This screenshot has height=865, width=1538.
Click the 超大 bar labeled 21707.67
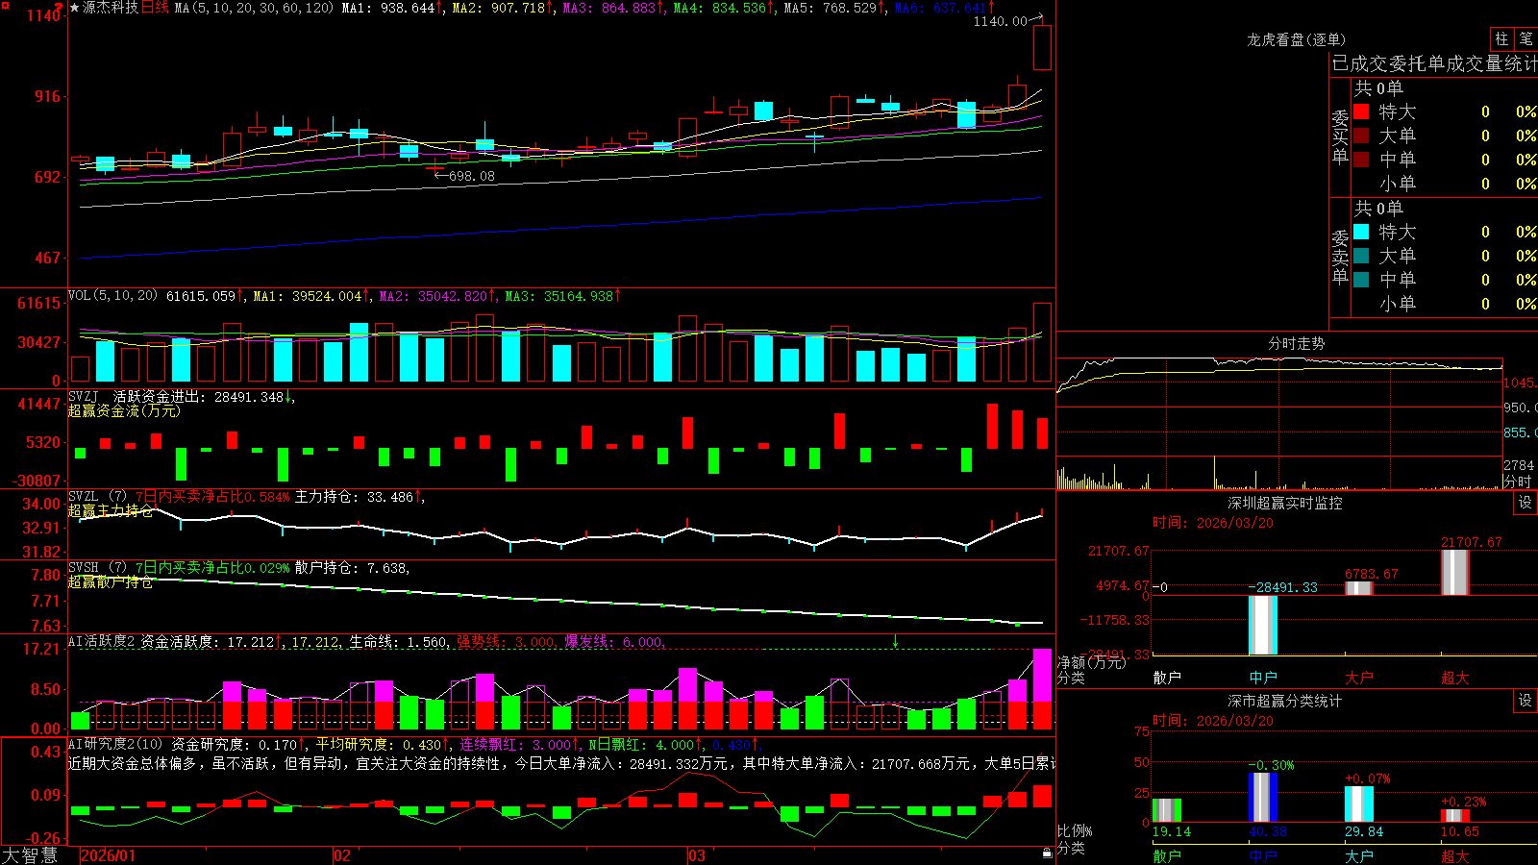[x=1455, y=573]
